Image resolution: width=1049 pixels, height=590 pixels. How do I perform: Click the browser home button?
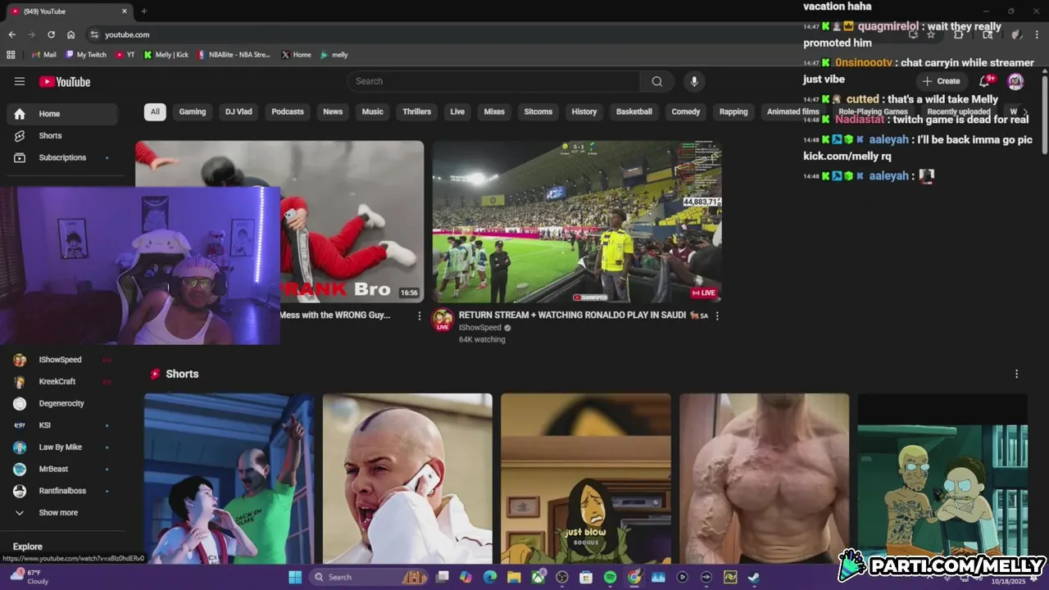coord(71,34)
